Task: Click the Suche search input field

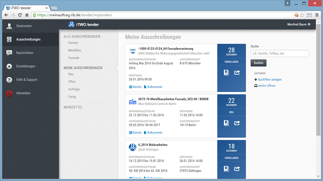Action: [x=280, y=53]
